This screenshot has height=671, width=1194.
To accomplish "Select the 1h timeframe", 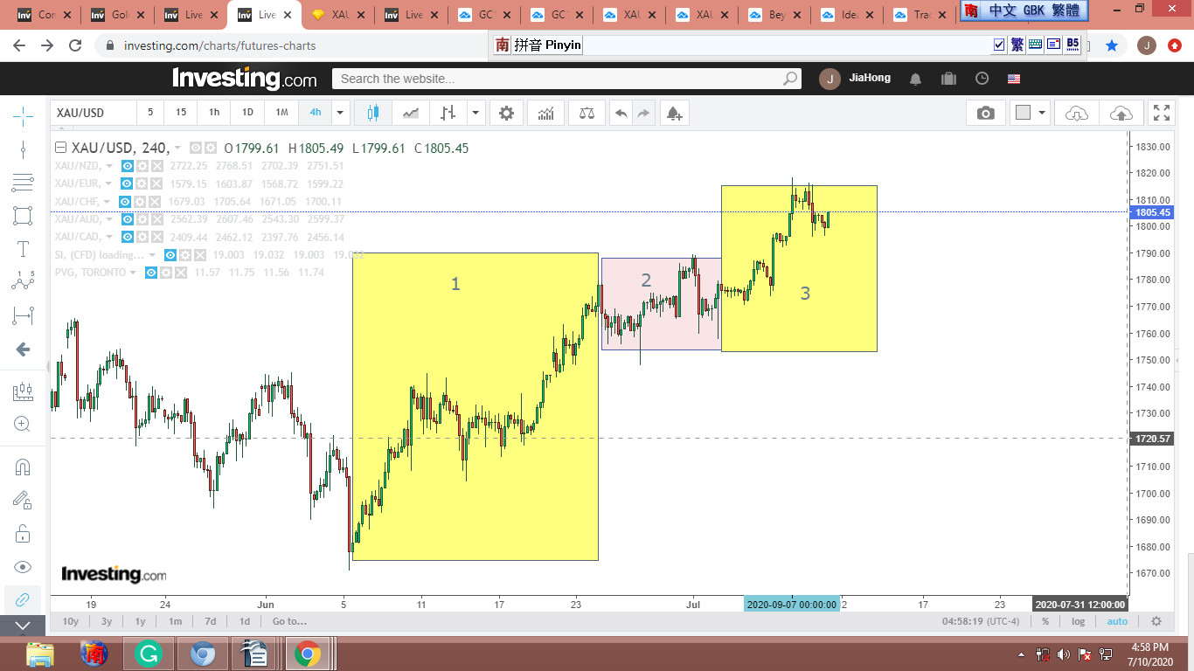I will pyautogui.click(x=214, y=113).
